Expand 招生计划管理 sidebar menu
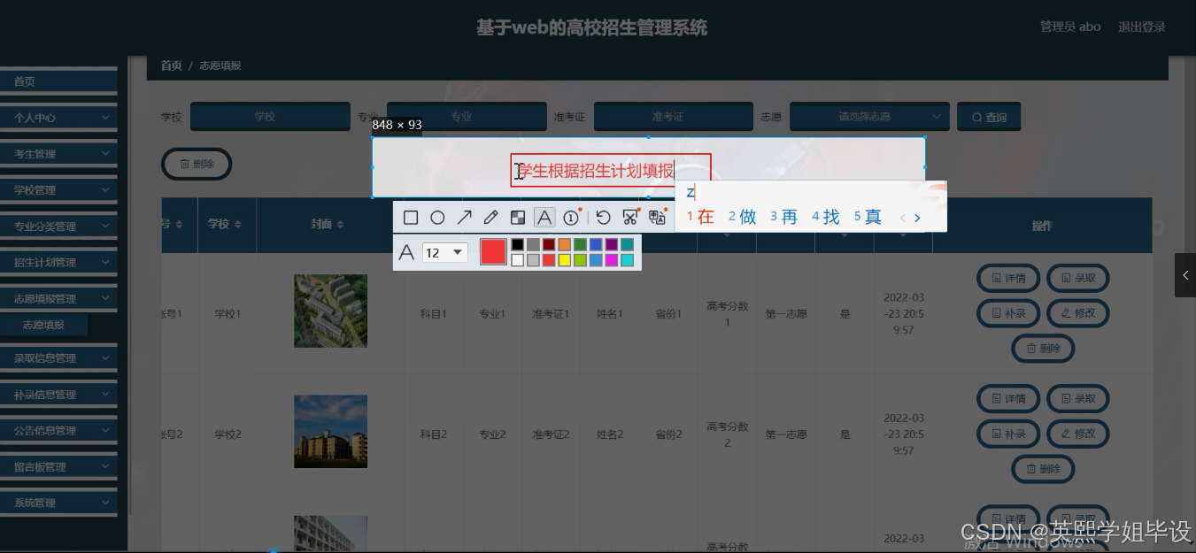Screen dimensions: 1196x553 pyautogui.click(x=58, y=263)
